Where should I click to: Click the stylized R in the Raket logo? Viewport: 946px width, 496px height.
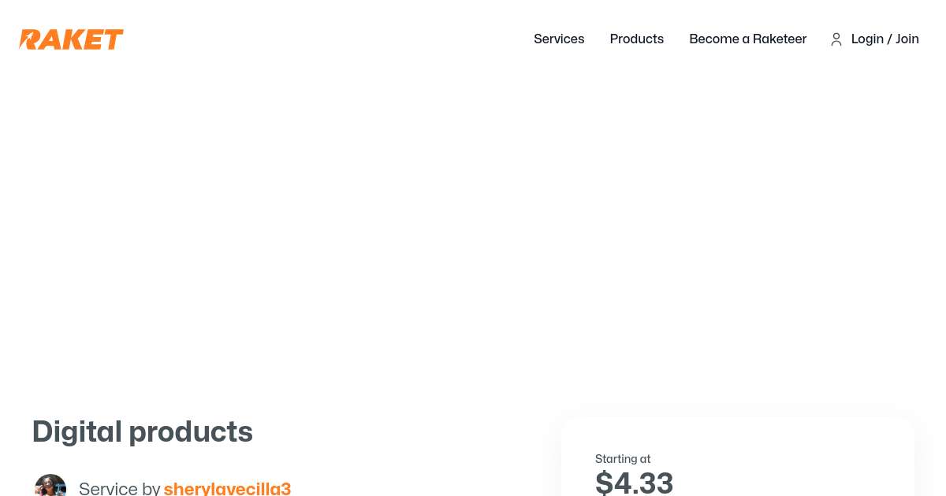tap(30, 39)
